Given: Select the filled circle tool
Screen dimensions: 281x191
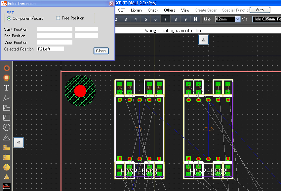Looking at the screenshot, I should coord(7,167).
